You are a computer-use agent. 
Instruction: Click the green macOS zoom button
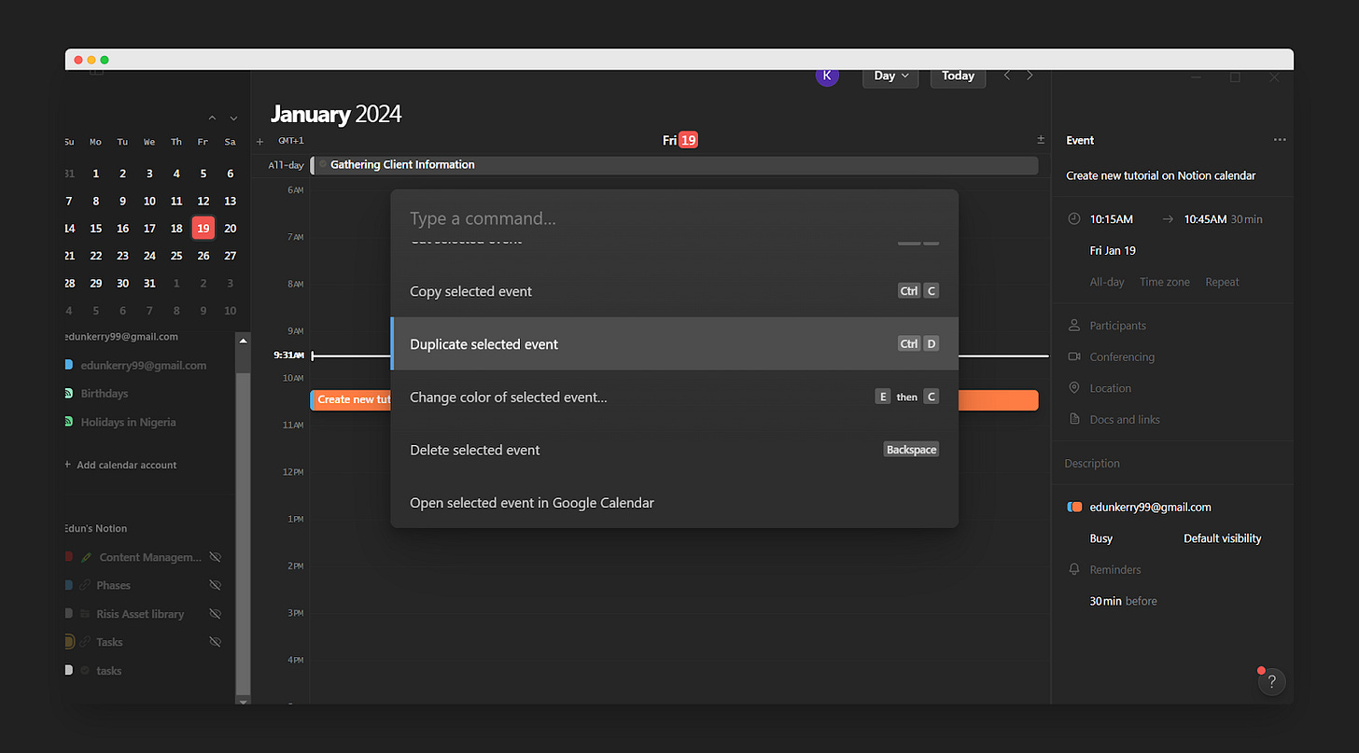(105, 60)
